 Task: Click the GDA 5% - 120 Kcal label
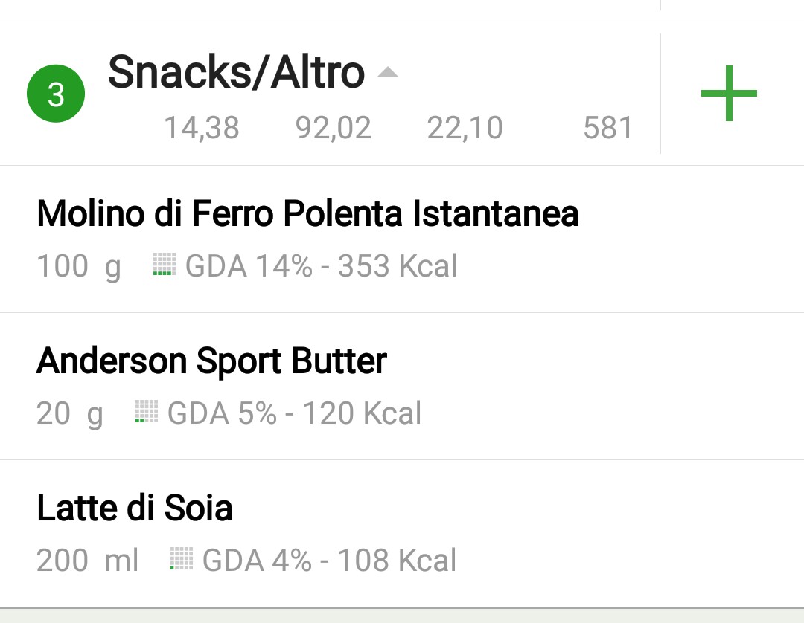[x=294, y=413]
